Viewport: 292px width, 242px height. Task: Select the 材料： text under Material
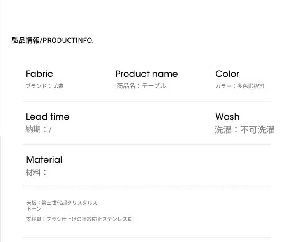tap(36, 172)
